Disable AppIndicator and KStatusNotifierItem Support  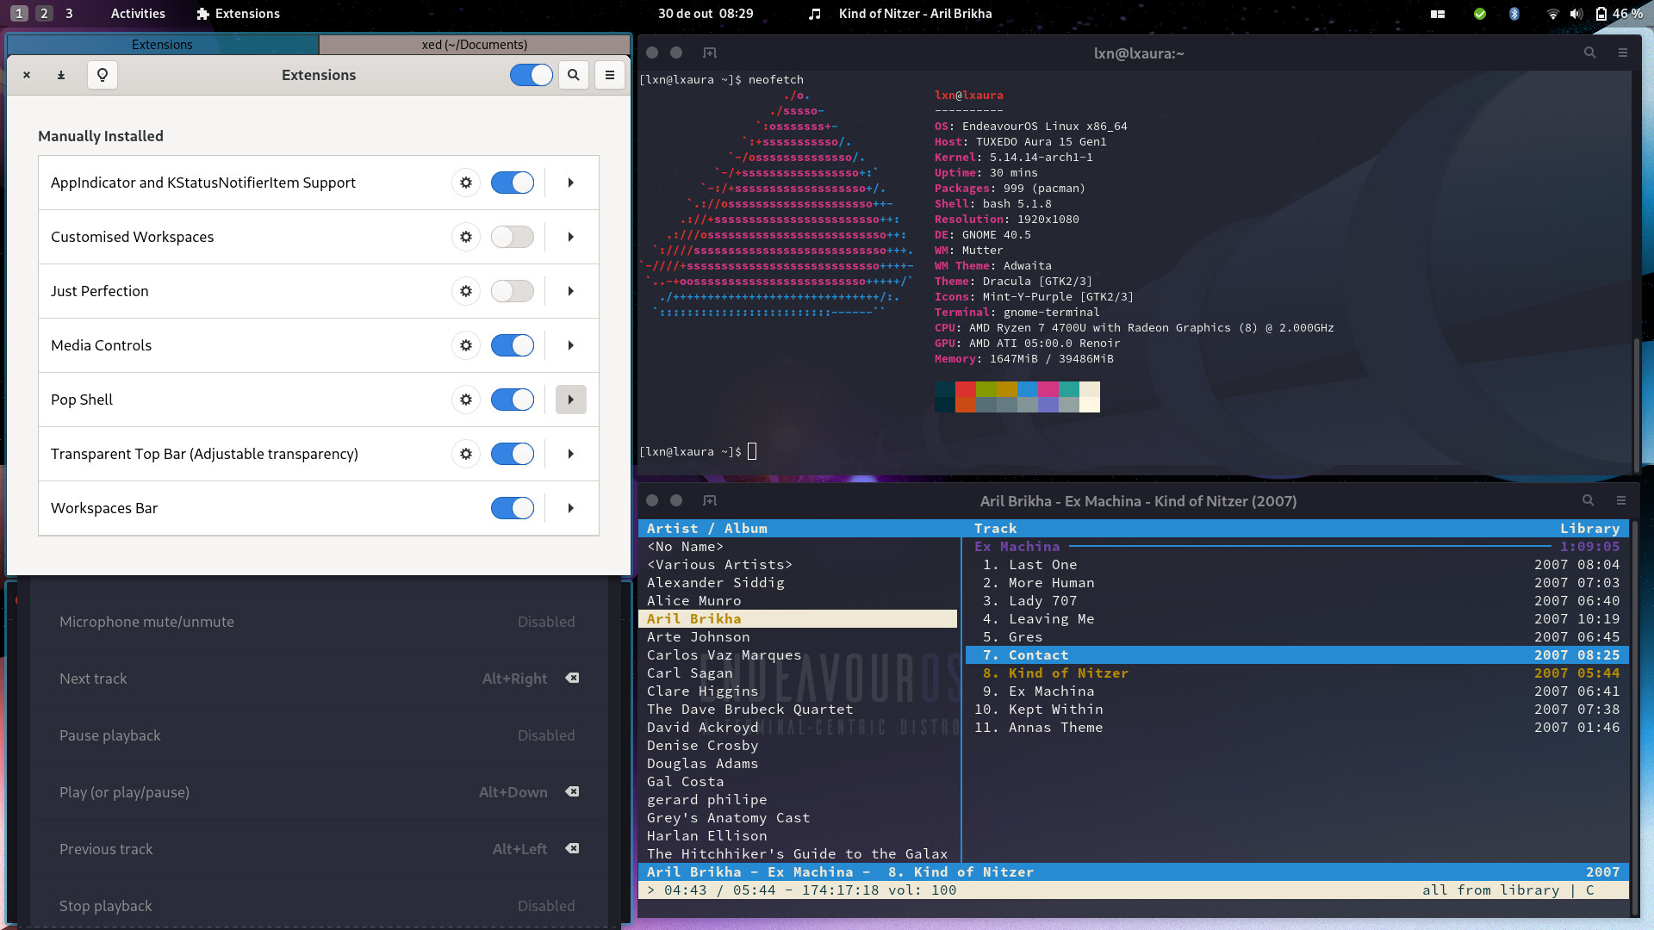pyautogui.click(x=512, y=183)
